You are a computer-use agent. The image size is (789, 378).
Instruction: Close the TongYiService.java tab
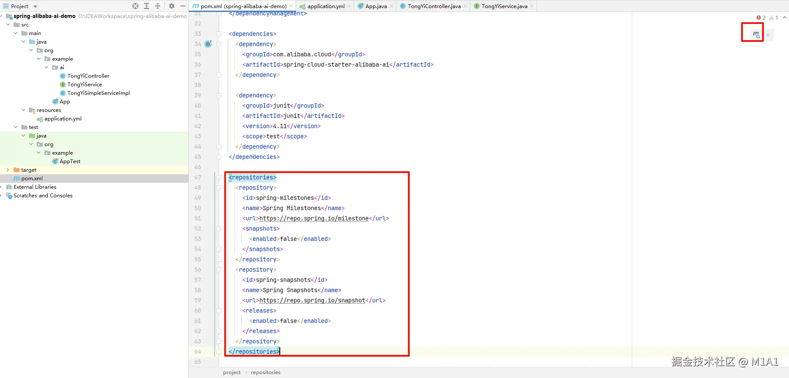click(532, 6)
